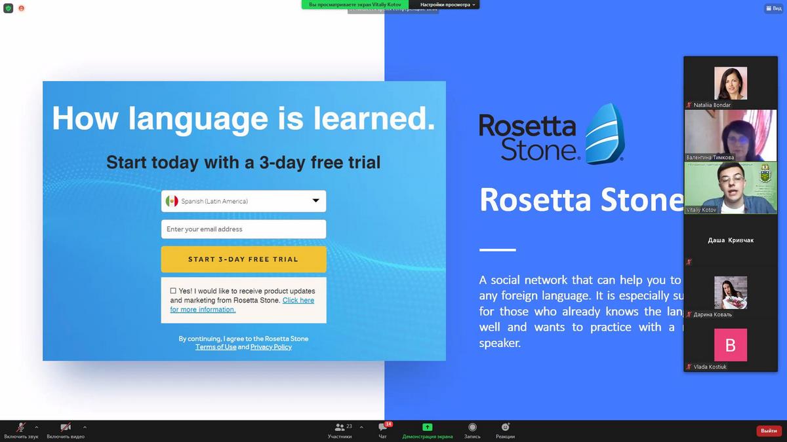The image size is (787, 442).
Task: Expand video options arrow beside Включить видео
Action: (85, 427)
